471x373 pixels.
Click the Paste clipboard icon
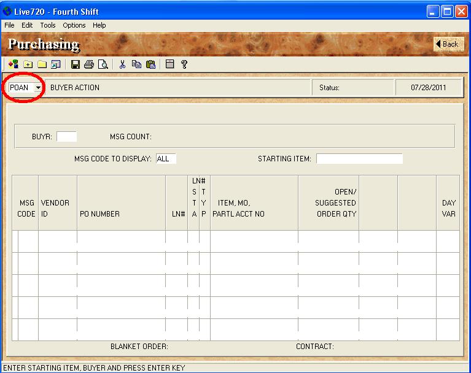coord(150,64)
